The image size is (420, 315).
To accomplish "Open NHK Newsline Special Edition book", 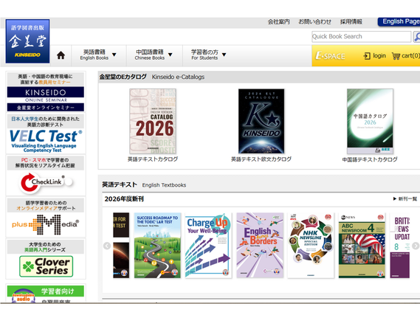I will coord(311,246).
